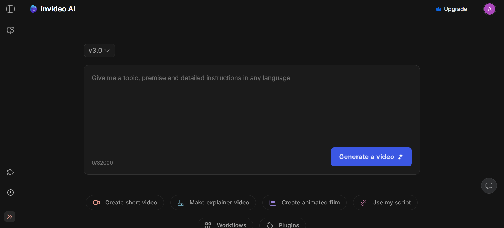
Task: Choose Create animated film option
Action: pos(304,203)
